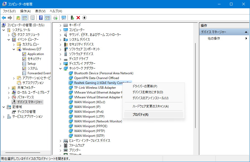Click the Back navigation arrow
The height and width of the screenshot is (162, 250).
pyautogui.click(x=4, y=18)
